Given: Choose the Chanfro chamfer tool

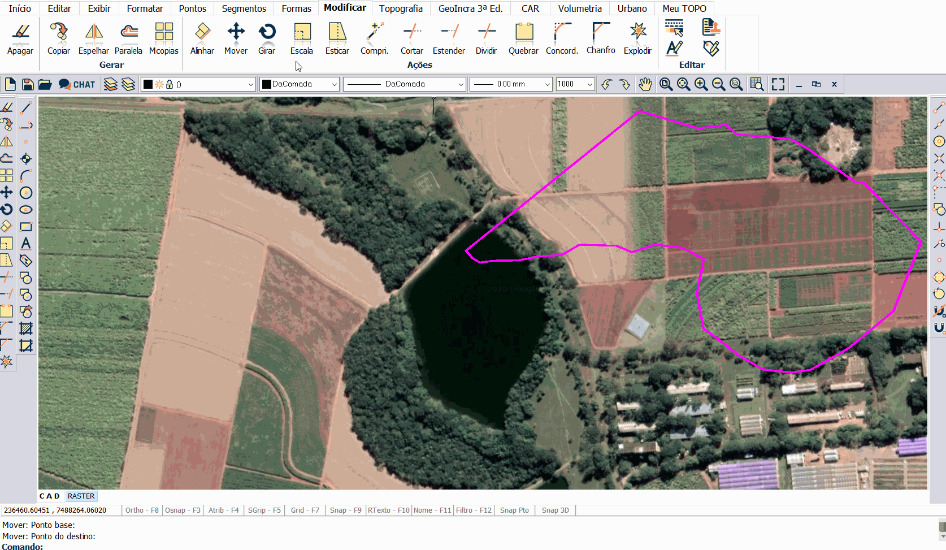Looking at the screenshot, I should click(601, 38).
